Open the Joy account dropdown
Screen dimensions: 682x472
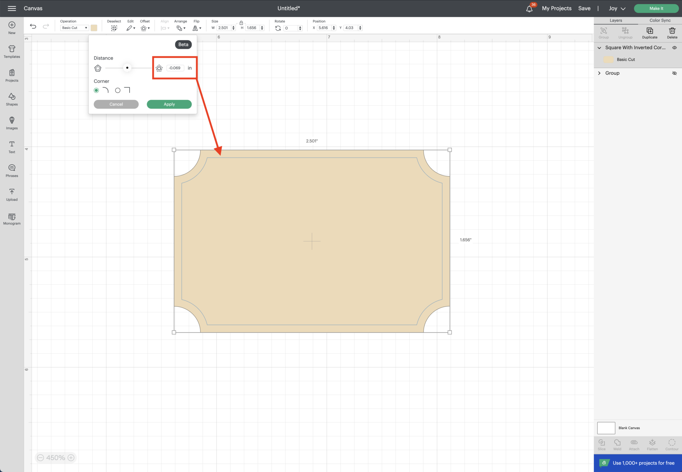pyautogui.click(x=617, y=9)
